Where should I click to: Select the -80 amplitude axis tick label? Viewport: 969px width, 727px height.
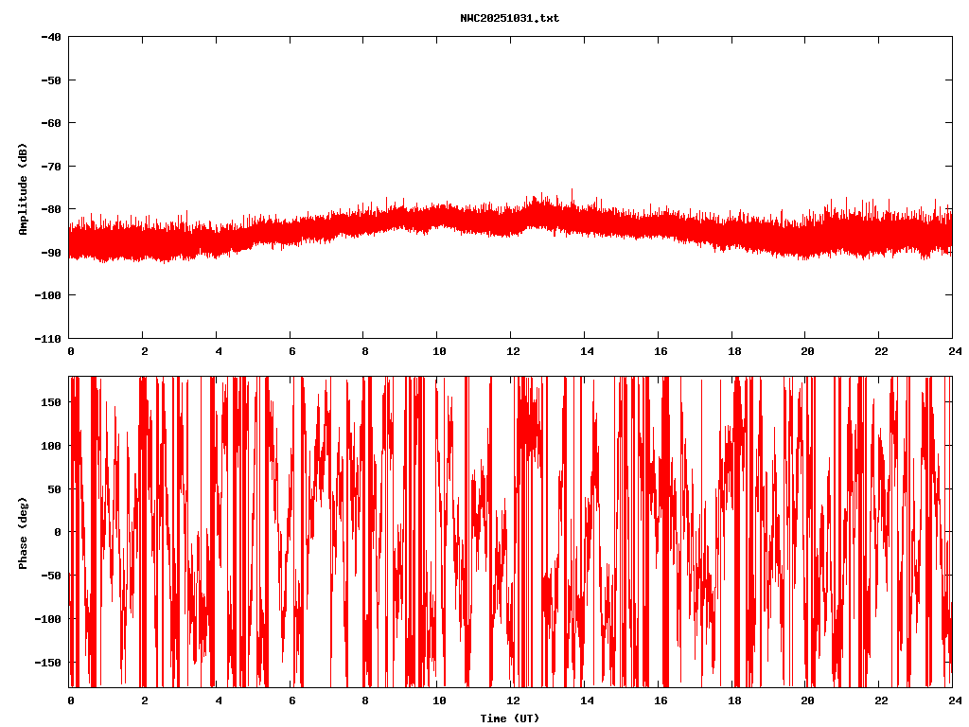pyautogui.click(x=51, y=209)
